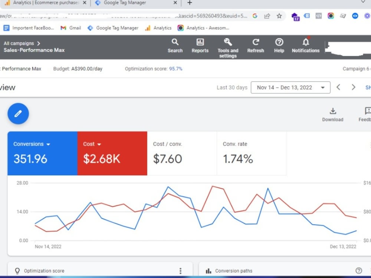Open the Search tool in Google Ads

[175, 46]
